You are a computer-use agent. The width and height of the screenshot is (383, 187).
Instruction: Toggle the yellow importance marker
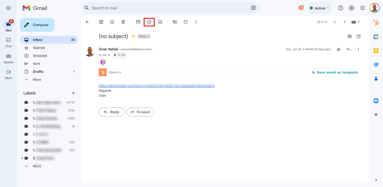(x=133, y=36)
